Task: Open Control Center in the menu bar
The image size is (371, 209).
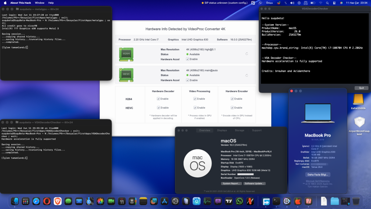Action: [x=334, y=3]
